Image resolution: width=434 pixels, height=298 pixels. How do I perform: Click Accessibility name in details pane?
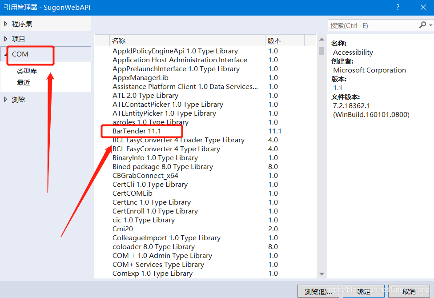(353, 52)
